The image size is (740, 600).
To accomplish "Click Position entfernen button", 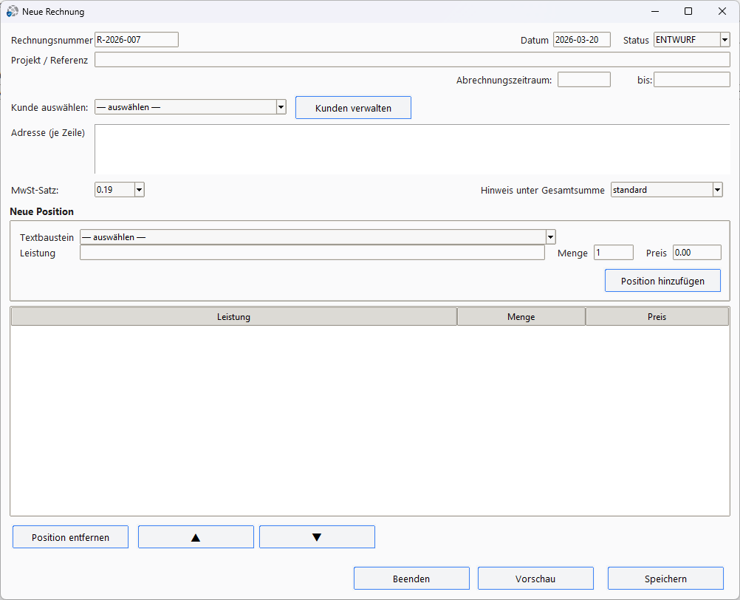I will point(70,537).
